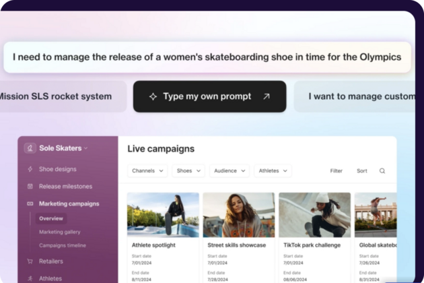Viewport: 424px width, 283px height.
Task: Click the Sole Skaters logo icon
Action: (x=30, y=148)
